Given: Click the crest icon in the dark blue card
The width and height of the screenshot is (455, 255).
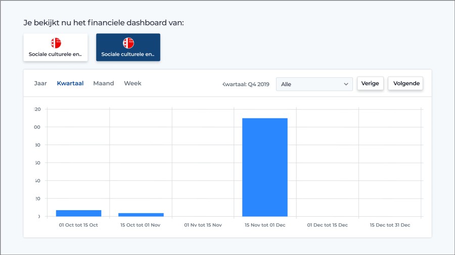Looking at the screenshot, I should tap(128, 43).
